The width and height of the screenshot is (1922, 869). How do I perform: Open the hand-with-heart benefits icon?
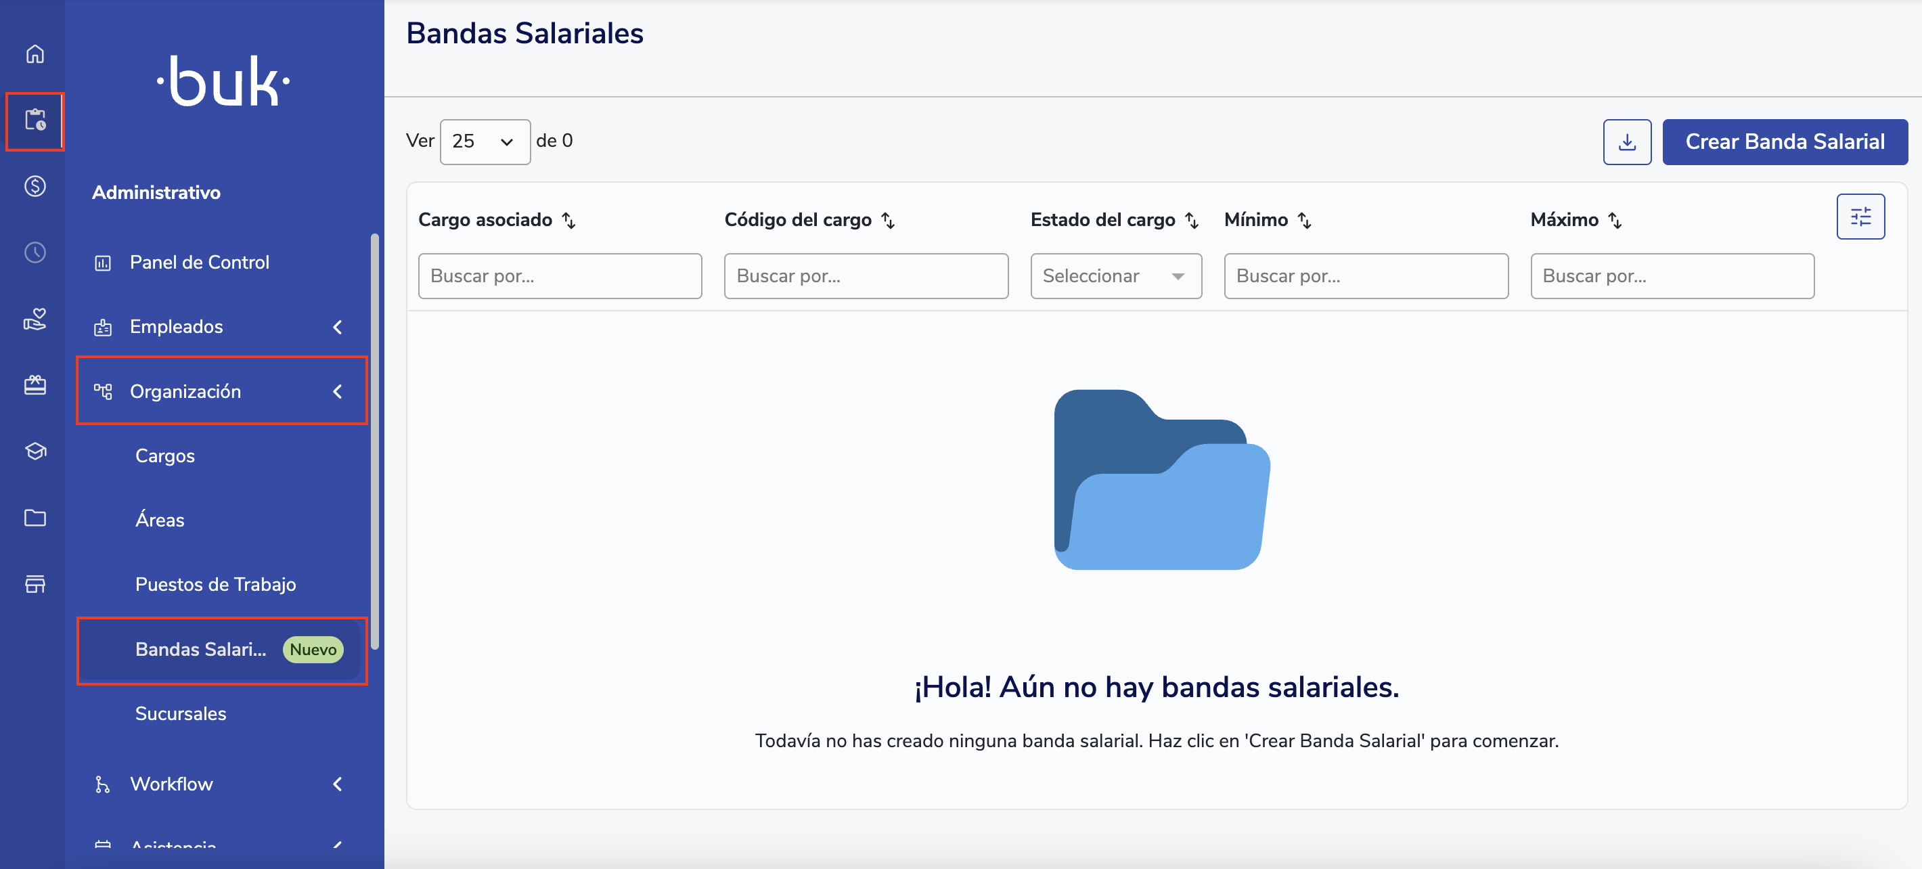[x=35, y=319]
